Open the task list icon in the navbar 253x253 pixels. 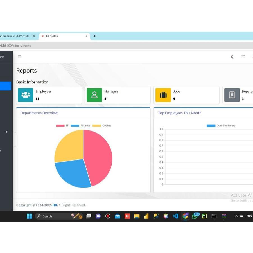243,57
